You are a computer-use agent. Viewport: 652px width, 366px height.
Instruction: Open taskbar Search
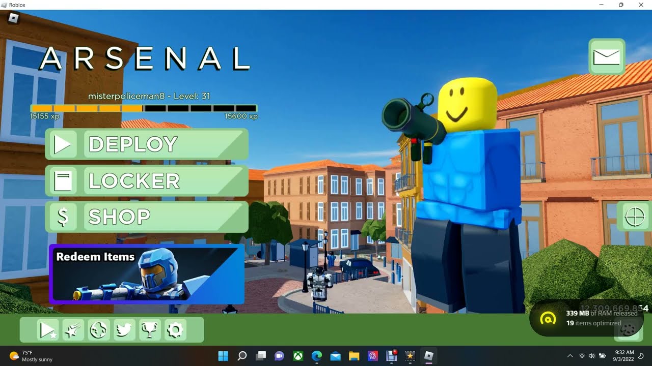(x=242, y=356)
